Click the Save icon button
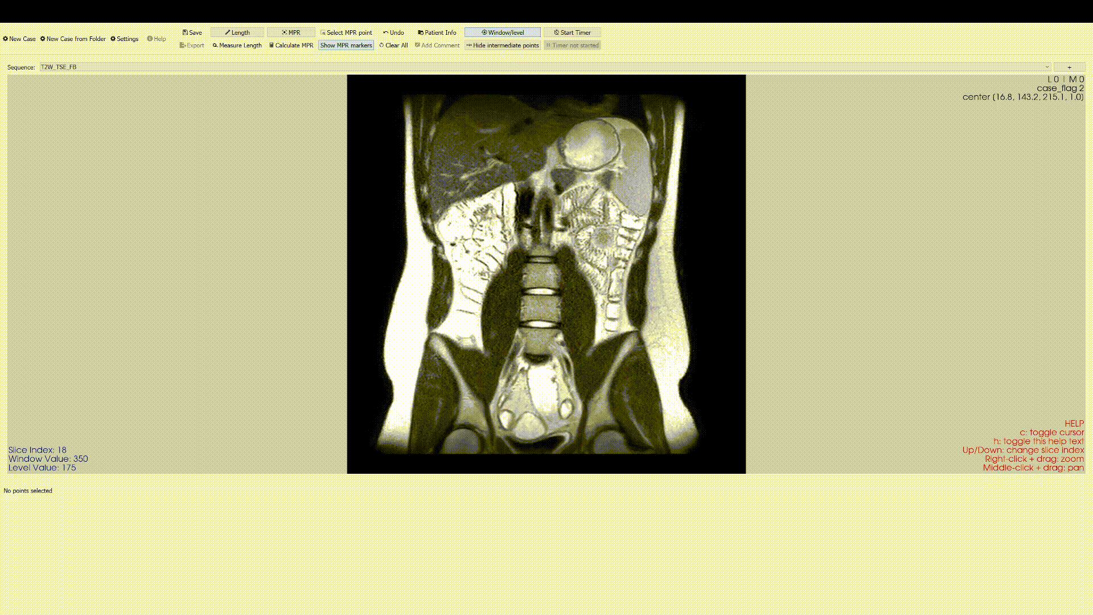This screenshot has height=615, width=1093. pos(192,32)
